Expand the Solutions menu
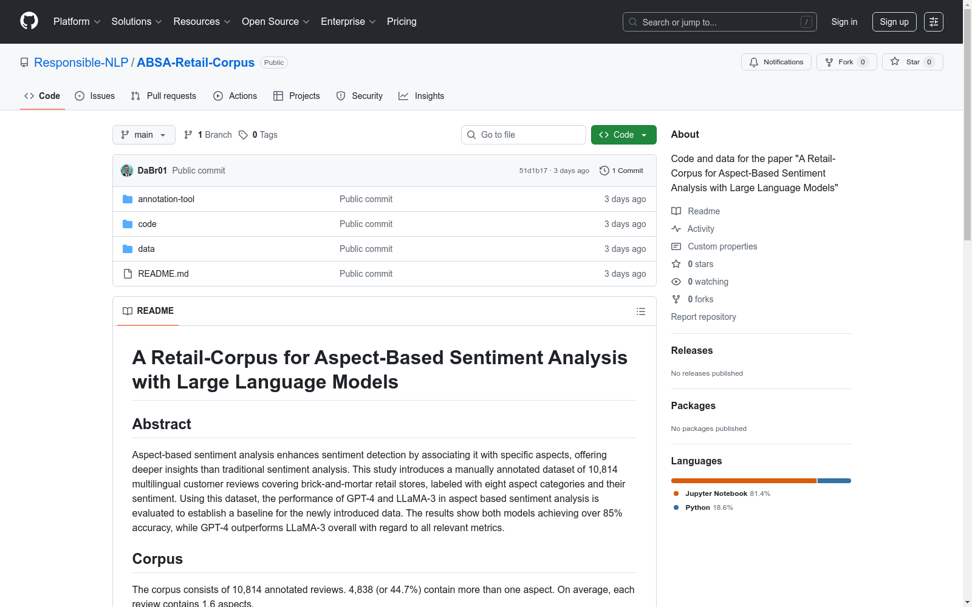 pyautogui.click(x=137, y=22)
